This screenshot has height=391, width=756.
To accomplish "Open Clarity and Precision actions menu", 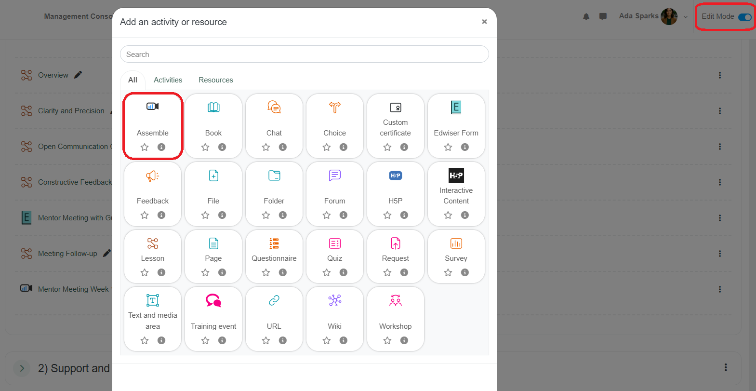I will pyautogui.click(x=720, y=111).
